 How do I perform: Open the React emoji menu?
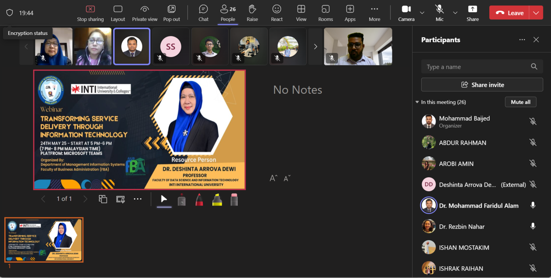coord(277,13)
